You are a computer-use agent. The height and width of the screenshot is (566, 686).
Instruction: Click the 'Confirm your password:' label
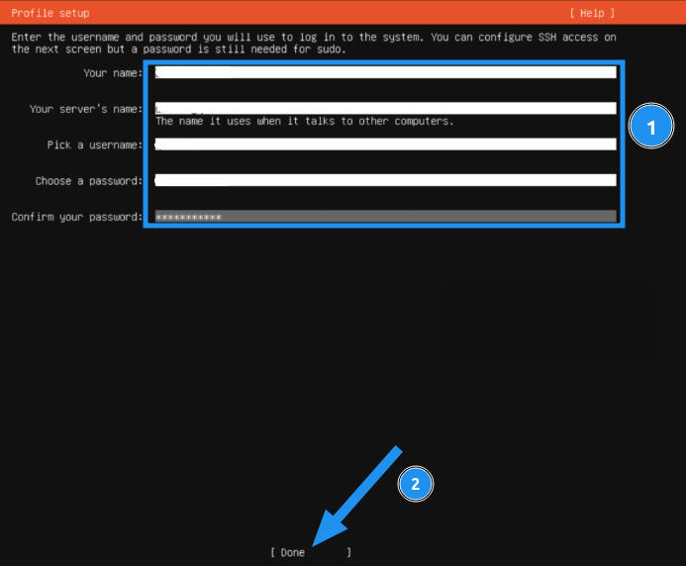[77, 217]
